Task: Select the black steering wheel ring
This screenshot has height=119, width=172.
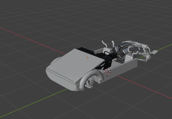Action: (x=108, y=54)
